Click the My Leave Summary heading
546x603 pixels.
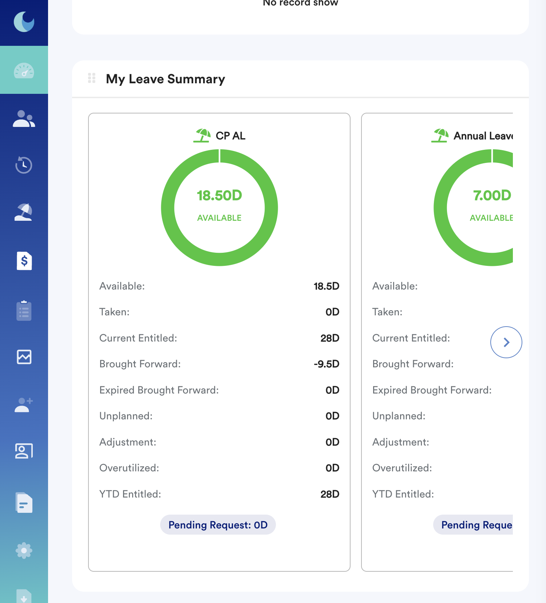(166, 79)
